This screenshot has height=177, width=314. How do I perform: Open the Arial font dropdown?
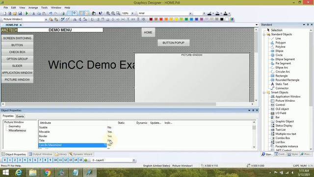(190, 13)
